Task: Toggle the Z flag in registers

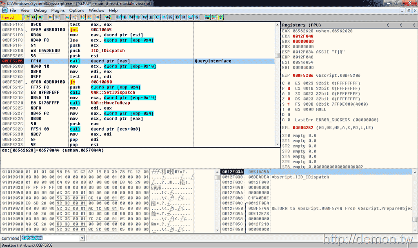Action: click(289, 99)
